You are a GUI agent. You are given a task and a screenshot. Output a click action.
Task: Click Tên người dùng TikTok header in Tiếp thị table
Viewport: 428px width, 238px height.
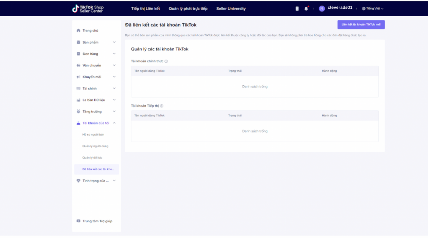coord(149,116)
